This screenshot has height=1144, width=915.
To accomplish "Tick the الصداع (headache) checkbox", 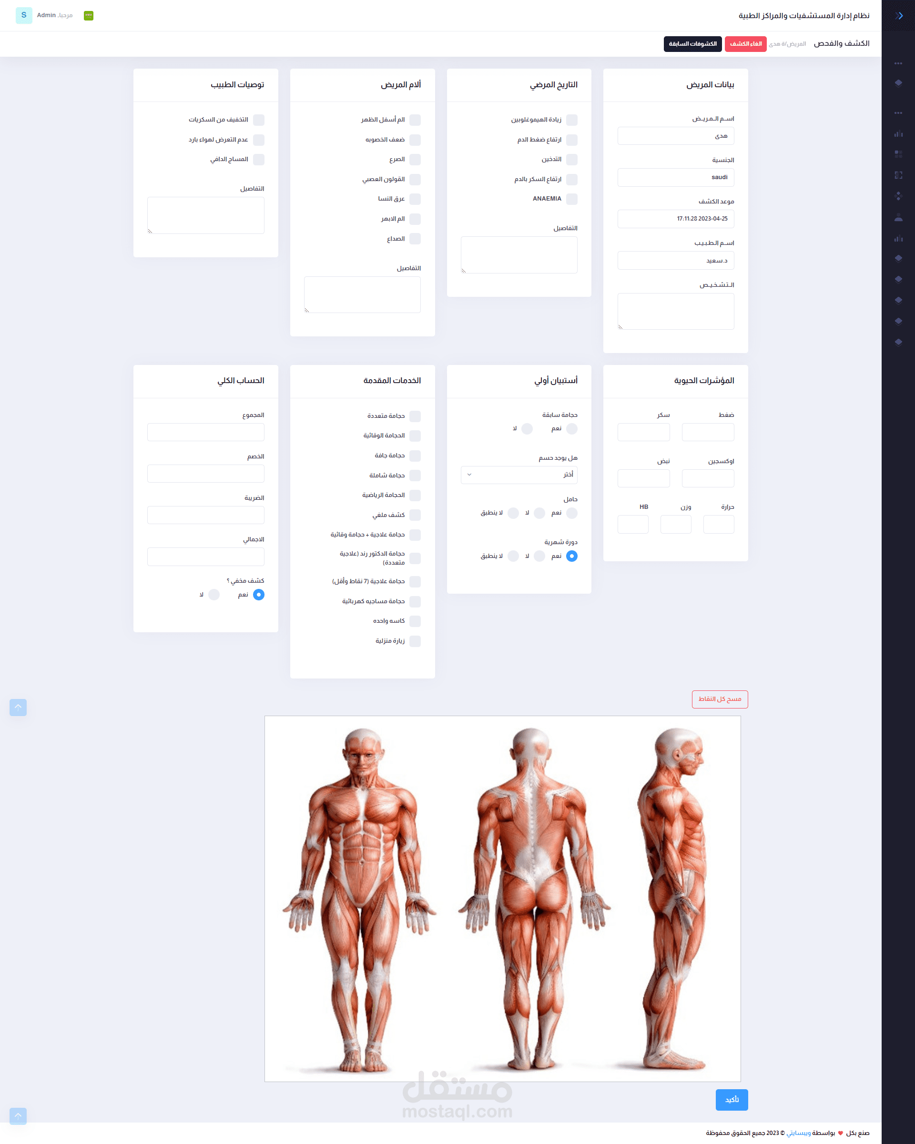I will (415, 239).
